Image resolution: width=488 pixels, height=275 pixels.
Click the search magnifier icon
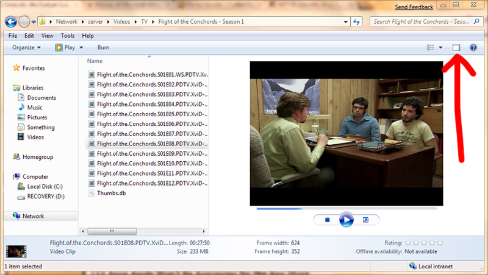pos(476,21)
